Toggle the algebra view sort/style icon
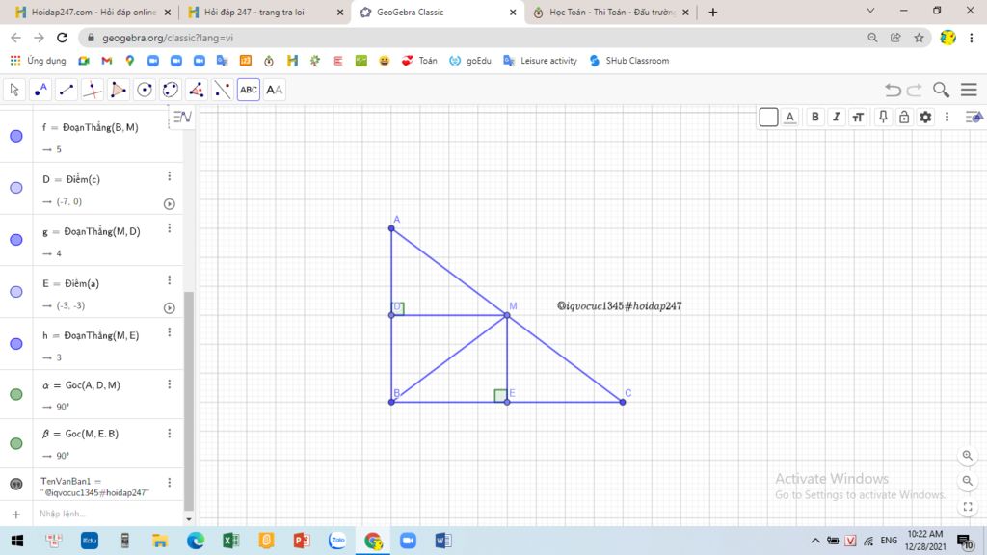Viewport: 987px width, 555px height. click(x=182, y=117)
